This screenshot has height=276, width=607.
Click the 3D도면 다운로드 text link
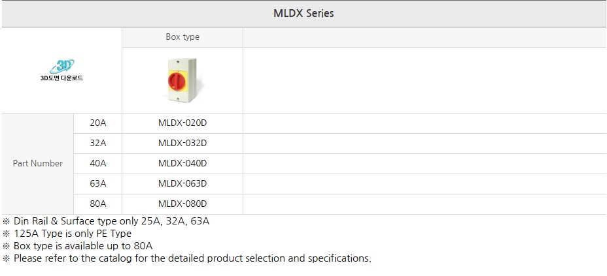[x=61, y=78]
